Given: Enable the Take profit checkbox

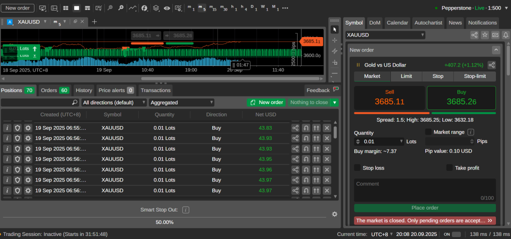Looking at the screenshot, I should pos(449,168).
